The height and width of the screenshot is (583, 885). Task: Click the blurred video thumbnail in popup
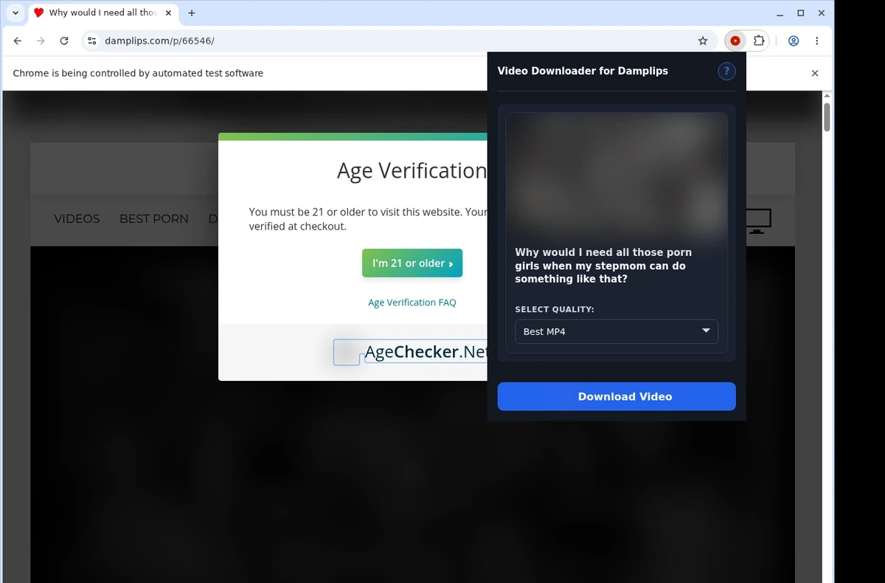pyautogui.click(x=617, y=176)
